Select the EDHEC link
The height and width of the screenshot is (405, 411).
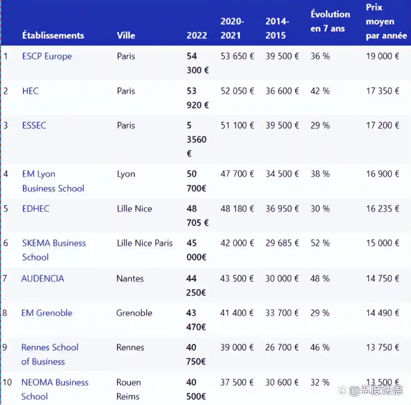[36, 208]
